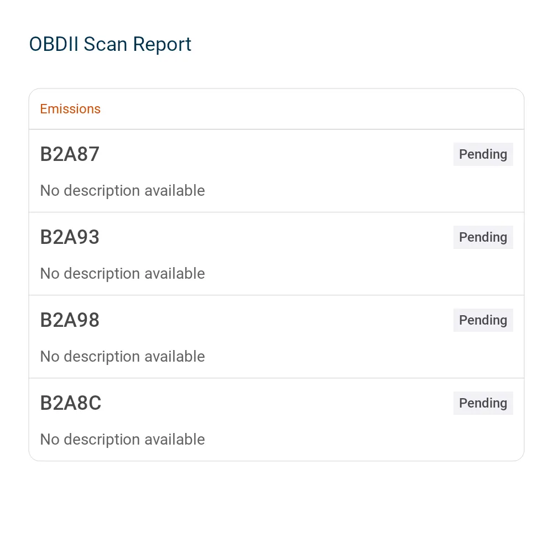Open the B2A8C trouble code
Image resolution: width=553 pixels, height=553 pixels.
[71, 403]
